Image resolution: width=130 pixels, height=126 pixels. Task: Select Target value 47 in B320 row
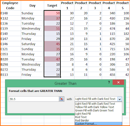(x=52, y=59)
